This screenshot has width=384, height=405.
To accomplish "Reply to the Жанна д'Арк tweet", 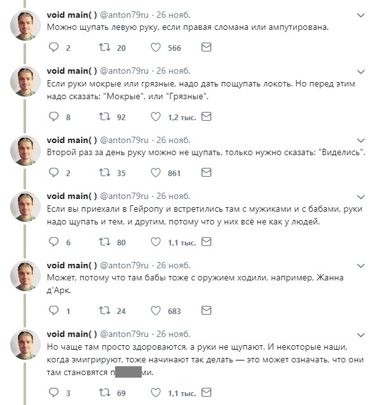I will (x=53, y=311).
